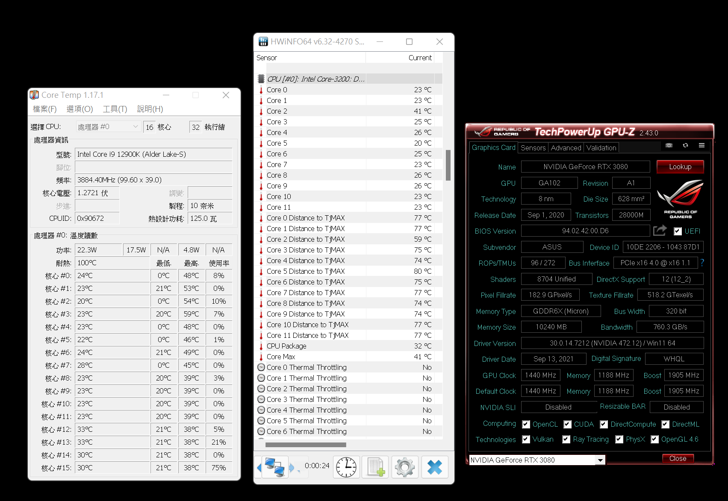The height and width of the screenshot is (501, 728).
Task: Click the HWiNFO log file with plus icon
Action: [375, 467]
